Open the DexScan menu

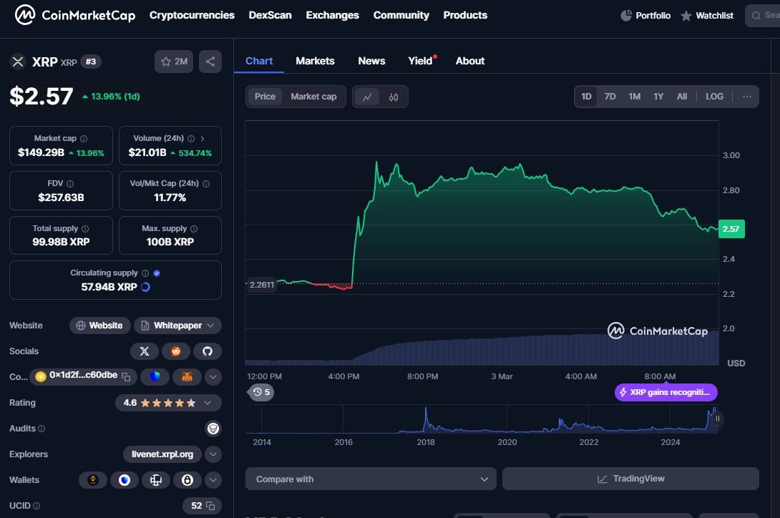click(x=270, y=16)
